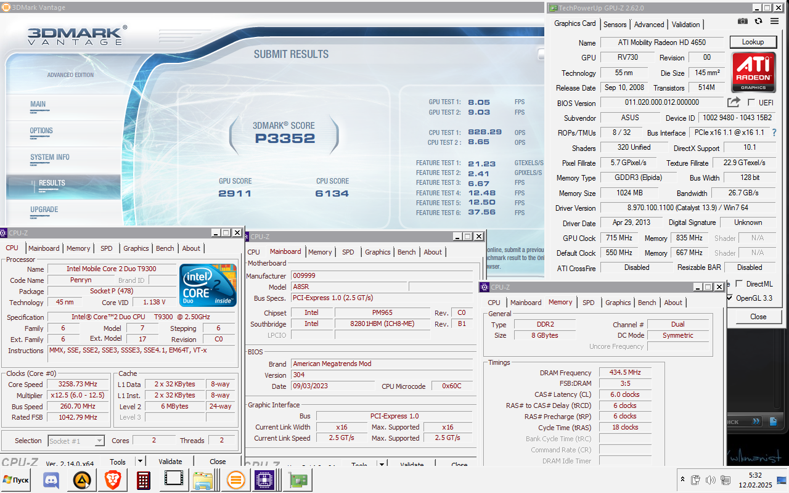Click the GPU SCORE value 2911
The height and width of the screenshot is (493, 789).
click(235, 194)
